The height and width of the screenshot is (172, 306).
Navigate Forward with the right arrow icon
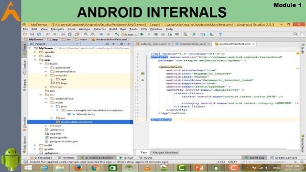108,34
